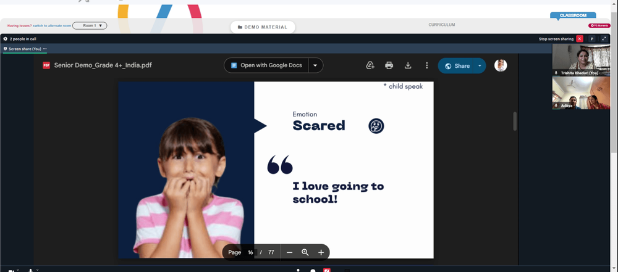Click the Scared emoji icon on slide
618x272 pixels.
pos(376,126)
